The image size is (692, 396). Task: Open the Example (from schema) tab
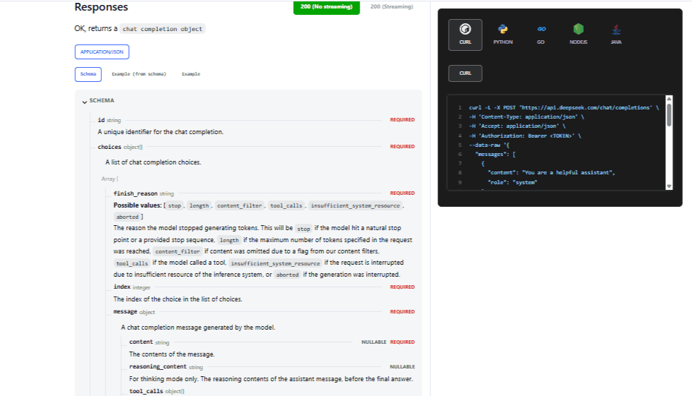pos(139,74)
